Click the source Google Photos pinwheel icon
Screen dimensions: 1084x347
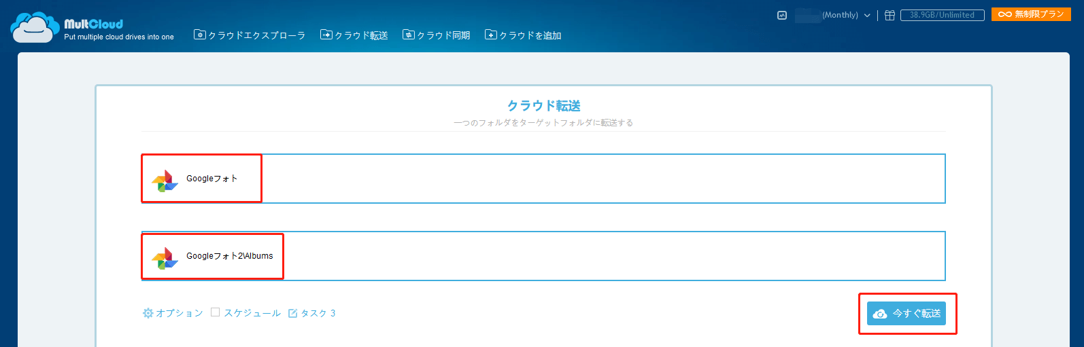[x=165, y=181]
